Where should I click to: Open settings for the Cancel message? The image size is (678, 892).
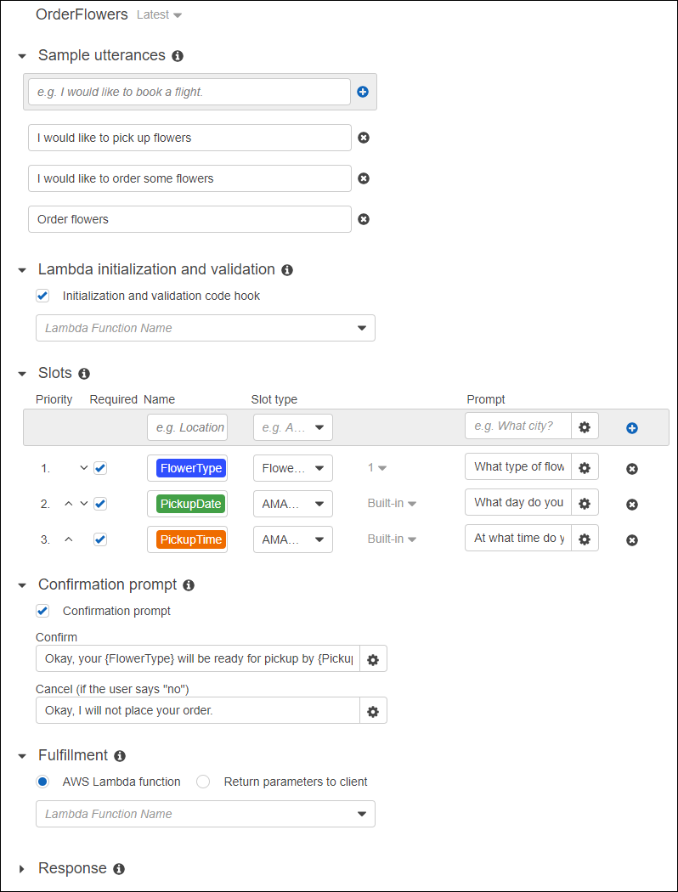click(x=373, y=709)
